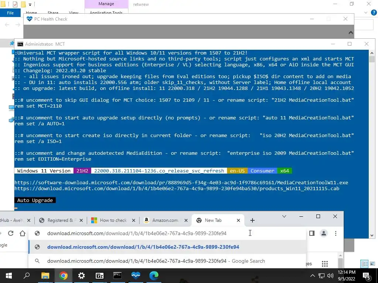This screenshot has height=283, width=378.
Task: Open Settings gear on taskbar
Action: pos(82,276)
